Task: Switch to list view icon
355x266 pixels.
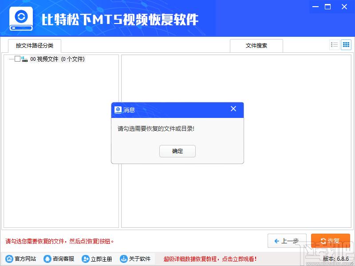Action: tap(334, 45)
